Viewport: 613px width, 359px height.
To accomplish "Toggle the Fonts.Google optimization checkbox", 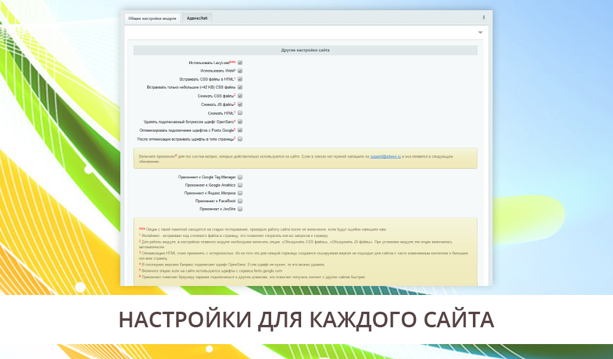I will (240, 130).
